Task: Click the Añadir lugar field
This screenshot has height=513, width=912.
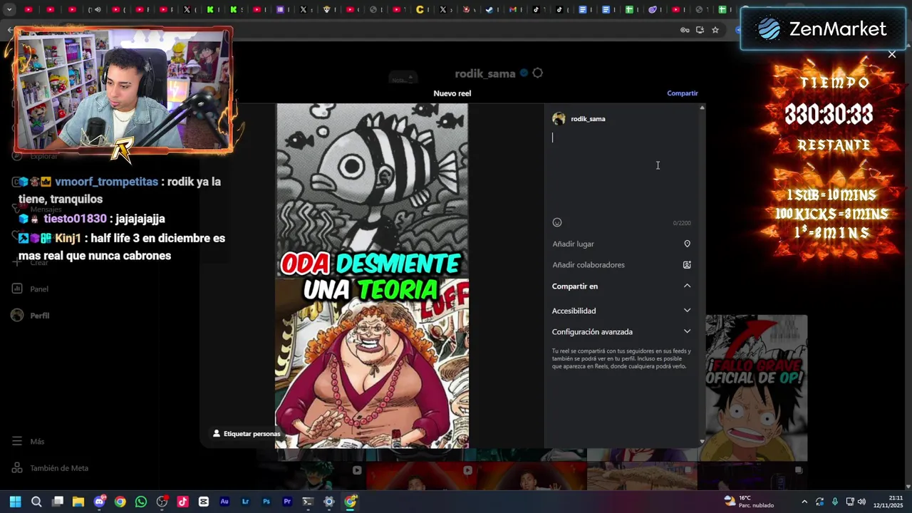Action: [x=621, y=244]
